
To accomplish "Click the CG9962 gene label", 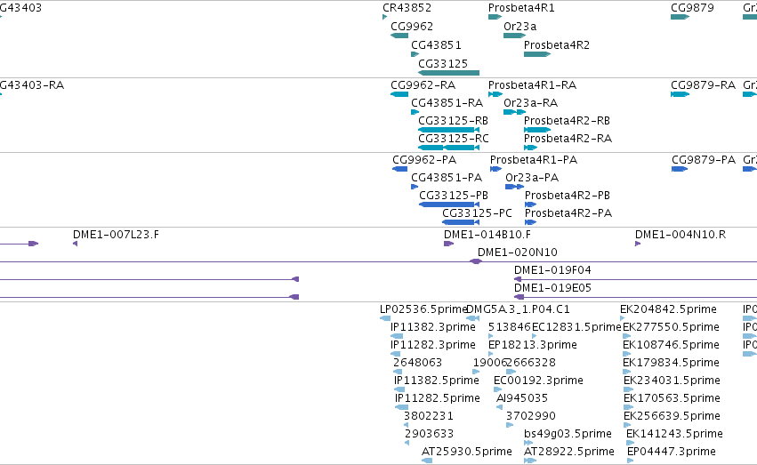I will [412, 27].
